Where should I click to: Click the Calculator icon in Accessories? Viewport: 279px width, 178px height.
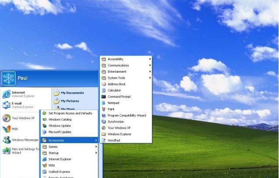pyautogui.click(x=104, y=91)
